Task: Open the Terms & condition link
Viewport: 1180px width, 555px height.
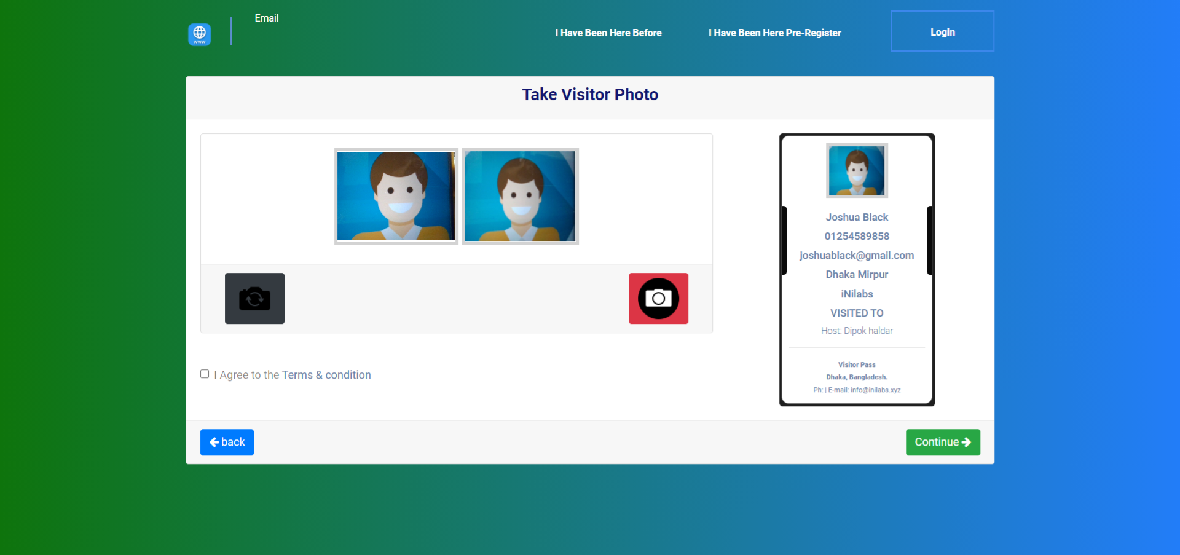Action: pyautogui.click(x=326, y=375)
